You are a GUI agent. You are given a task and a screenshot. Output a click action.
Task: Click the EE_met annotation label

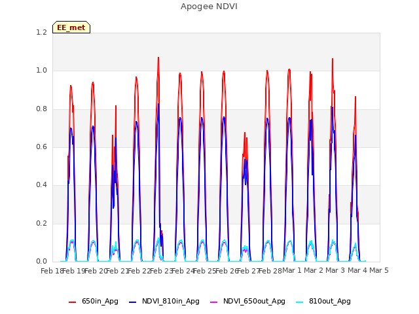(x=71, y=27)
